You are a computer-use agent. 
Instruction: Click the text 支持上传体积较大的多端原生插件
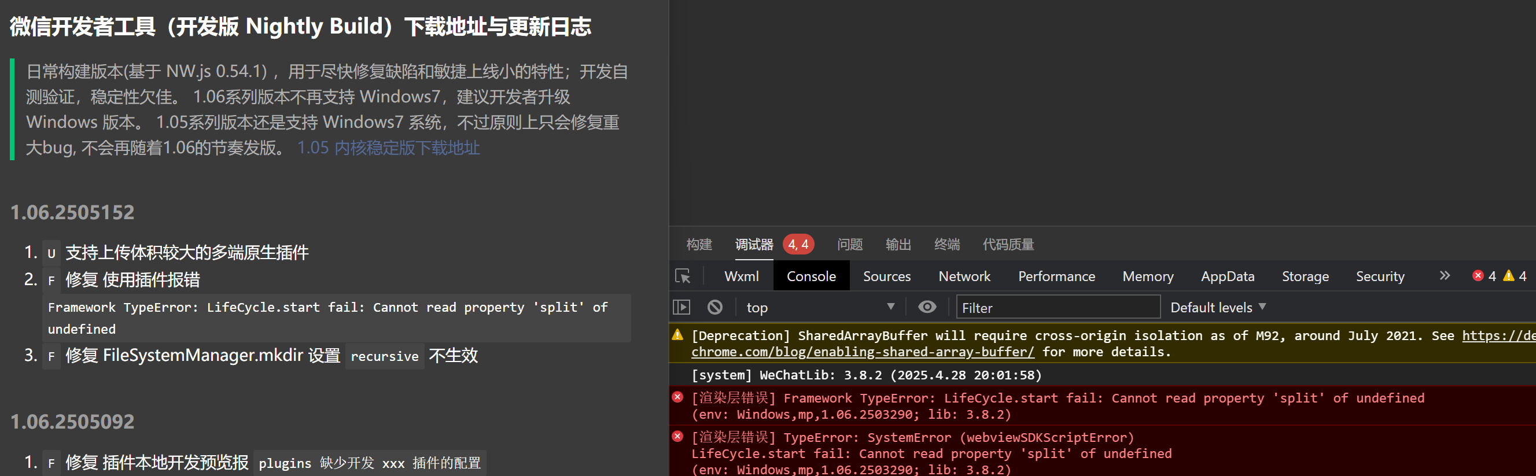pos(187,253)
